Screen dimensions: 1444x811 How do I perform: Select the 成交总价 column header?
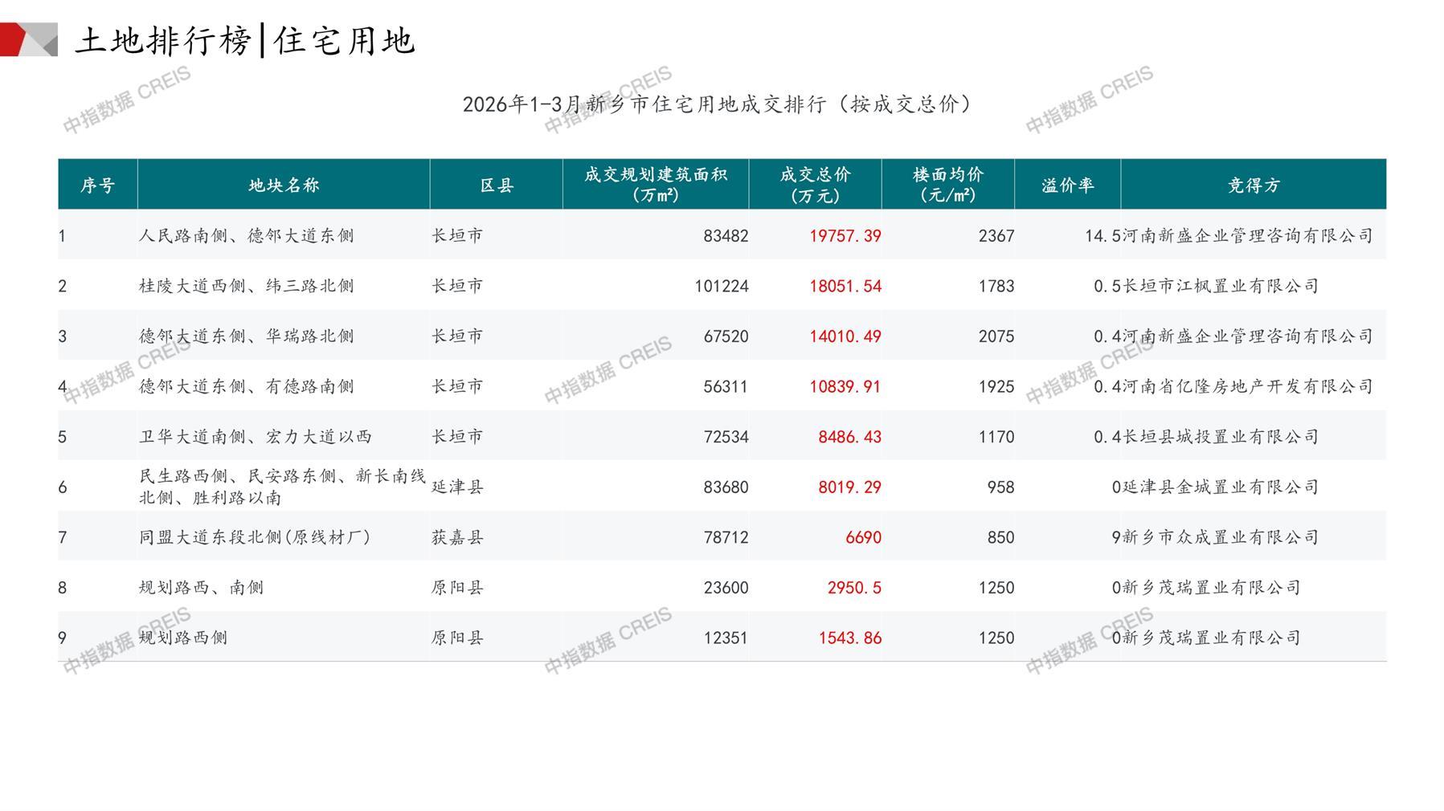click(x=815, y=185)
